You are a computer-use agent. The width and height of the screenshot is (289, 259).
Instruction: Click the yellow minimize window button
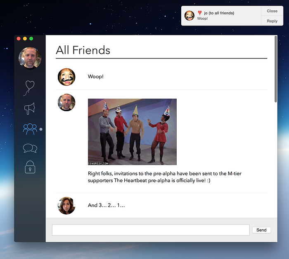point(25,39)
